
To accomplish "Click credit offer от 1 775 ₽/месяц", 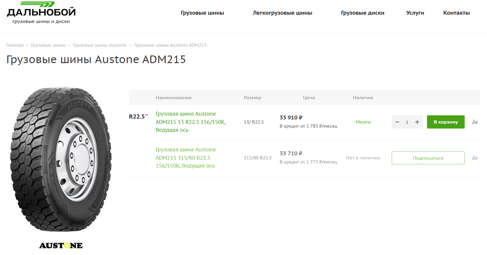I will tap(308, 162).
